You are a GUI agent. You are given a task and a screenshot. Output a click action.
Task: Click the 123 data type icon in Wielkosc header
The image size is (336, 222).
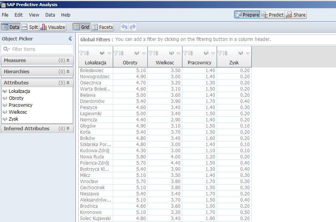[171, 53]
